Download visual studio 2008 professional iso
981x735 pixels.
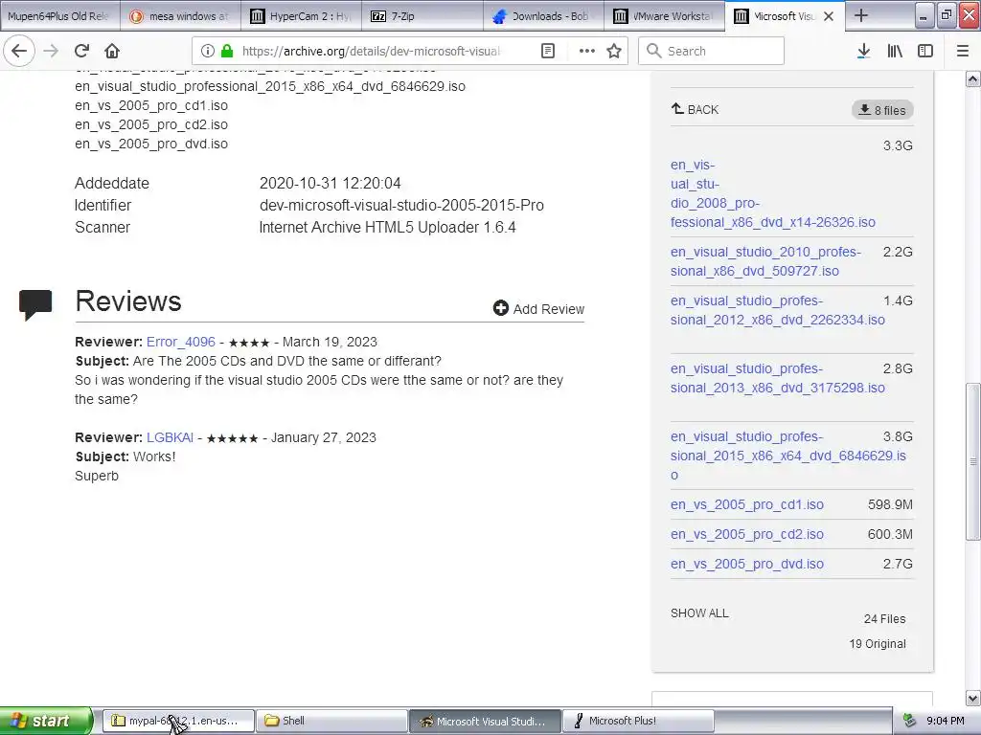[773, 193]
